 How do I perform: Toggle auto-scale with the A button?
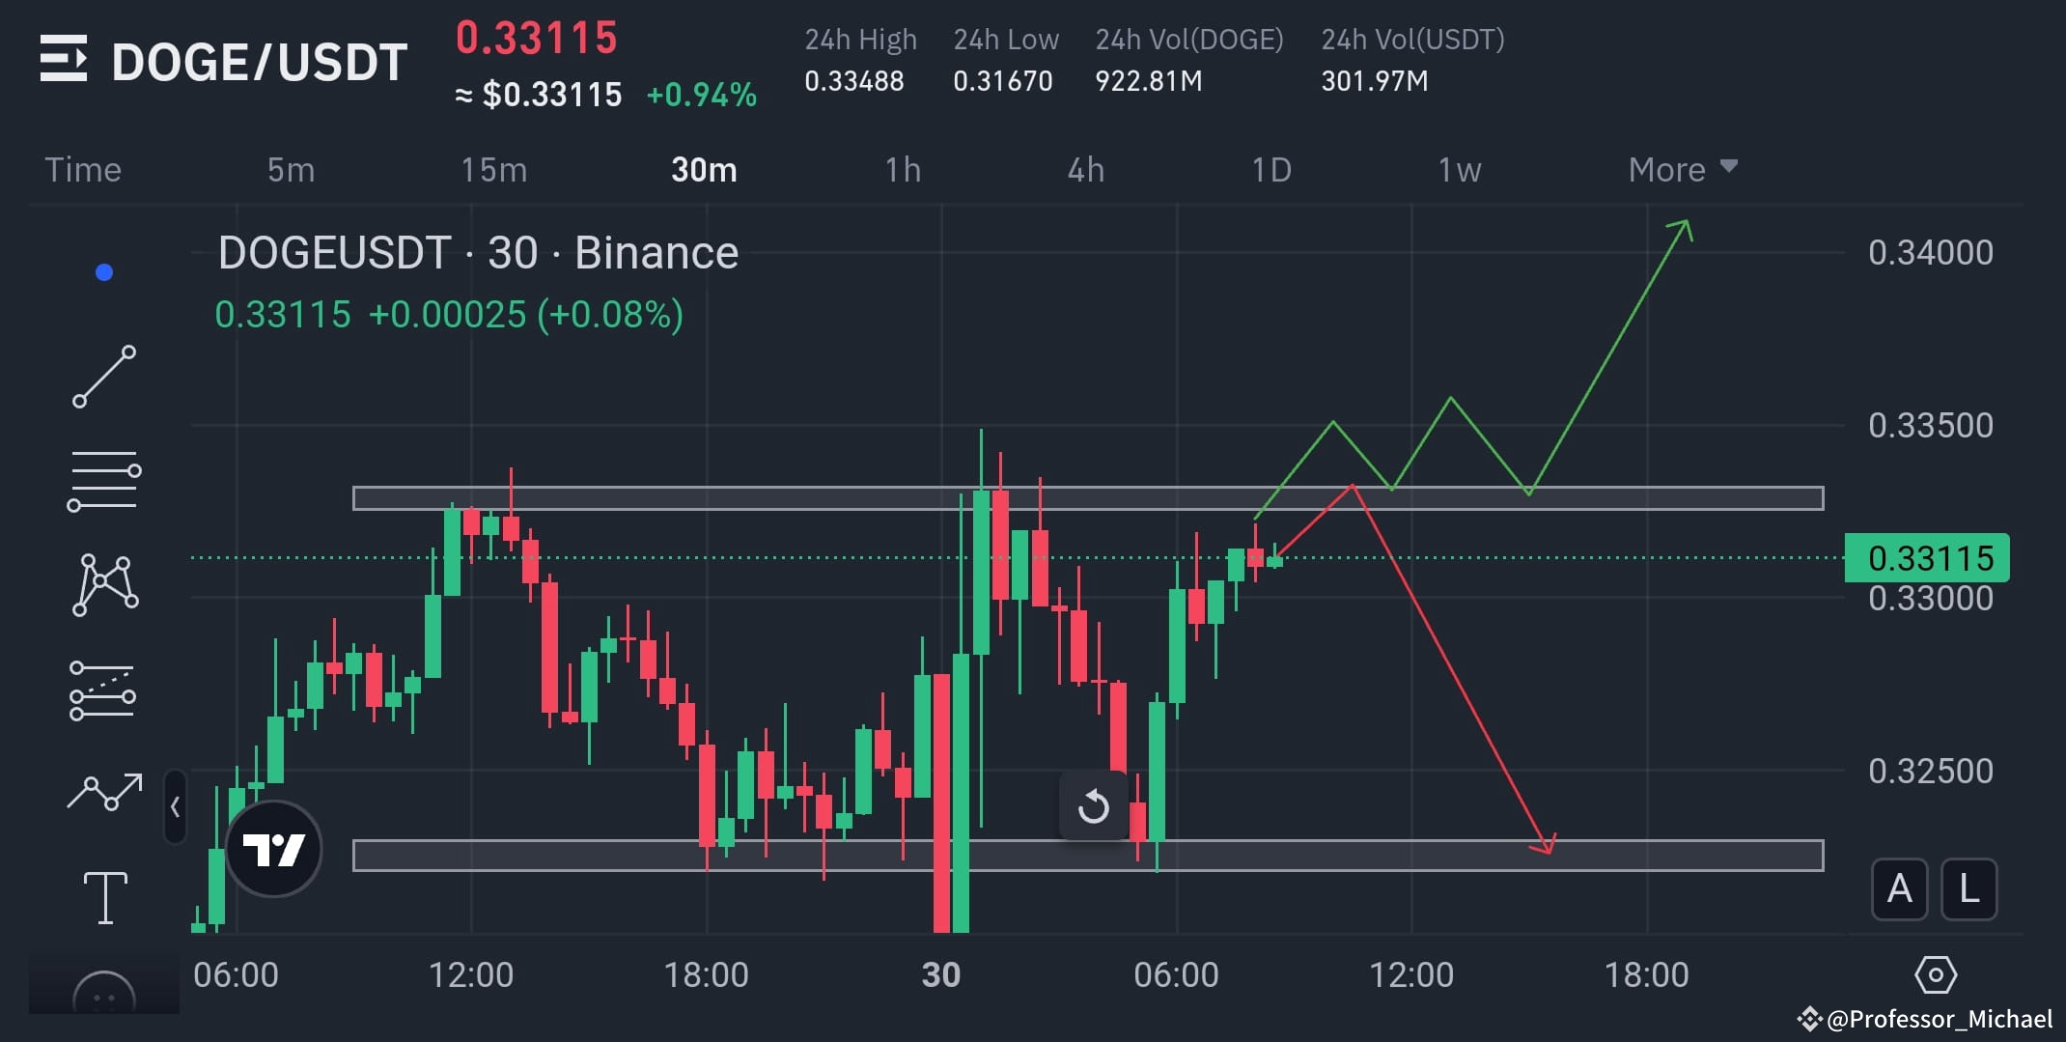[1899, 889]
